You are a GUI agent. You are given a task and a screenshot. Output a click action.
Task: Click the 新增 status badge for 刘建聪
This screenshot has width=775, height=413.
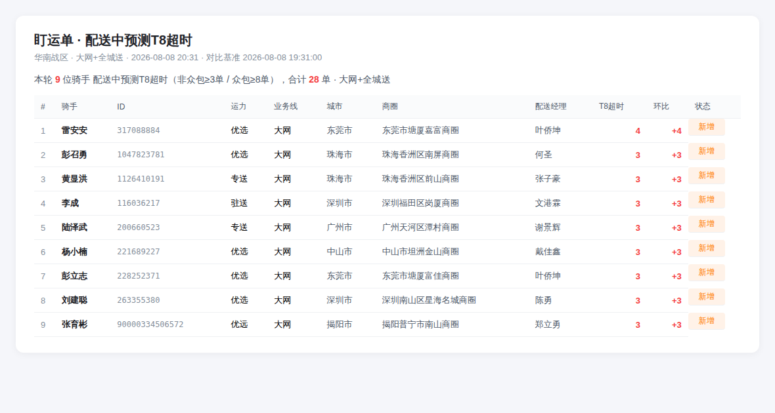tap(706, 296)
